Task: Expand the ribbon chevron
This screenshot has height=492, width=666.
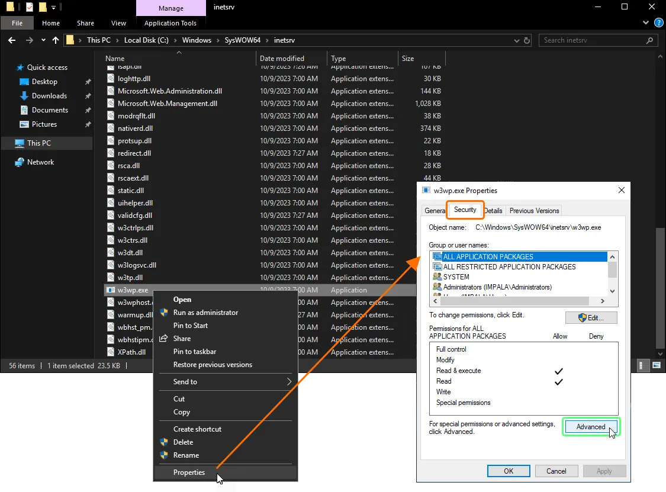Action: pyautogui.click(x=646, y=23)
